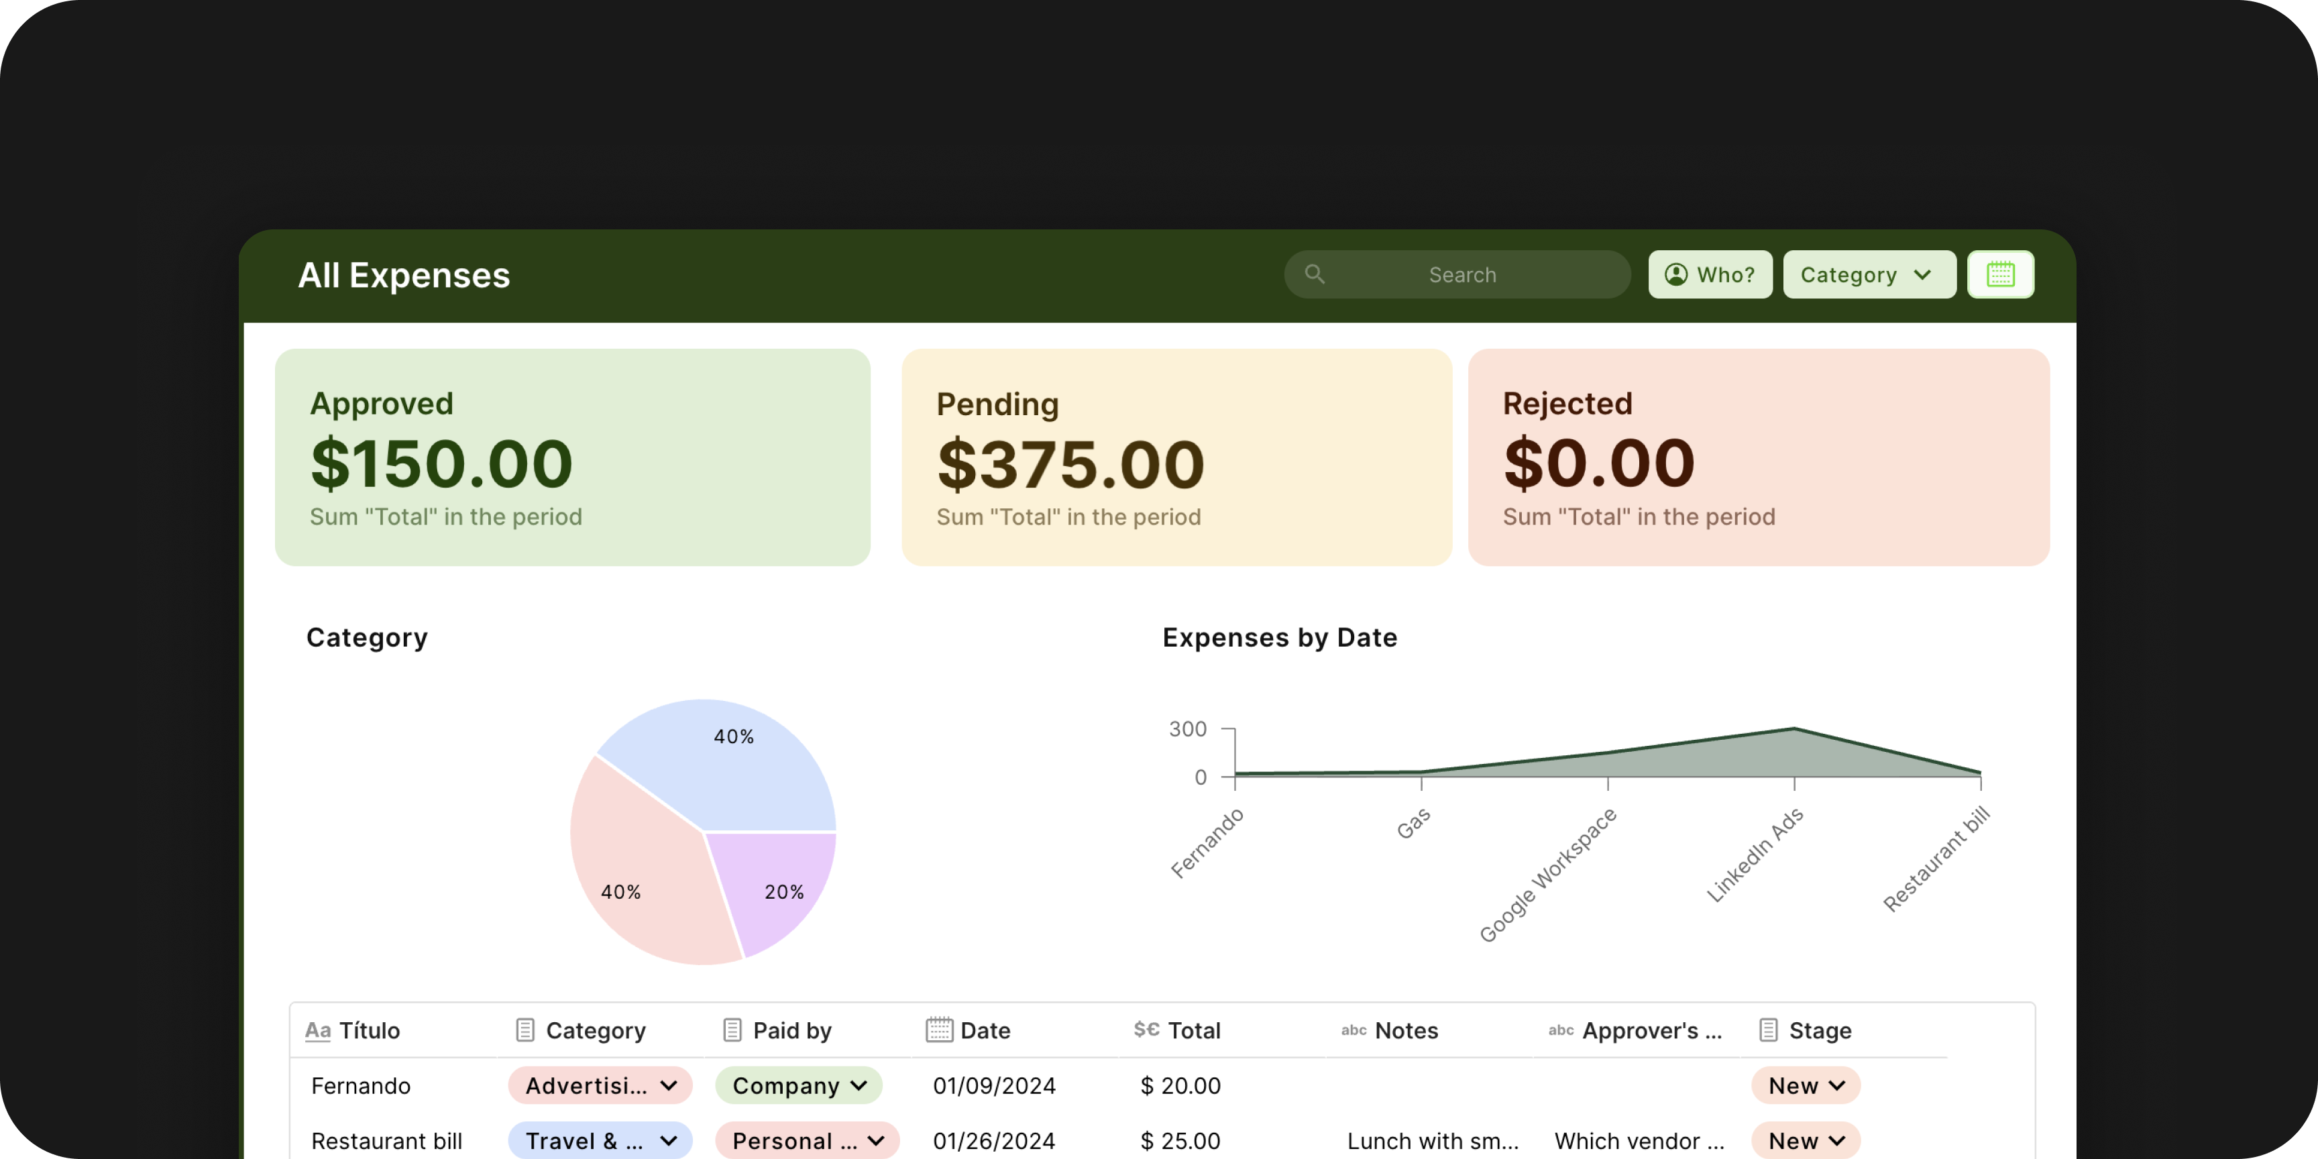Screen dimensions: 2318x1159
Task: Open the Category filter dropdown
Action: (x=1868, y=274)
